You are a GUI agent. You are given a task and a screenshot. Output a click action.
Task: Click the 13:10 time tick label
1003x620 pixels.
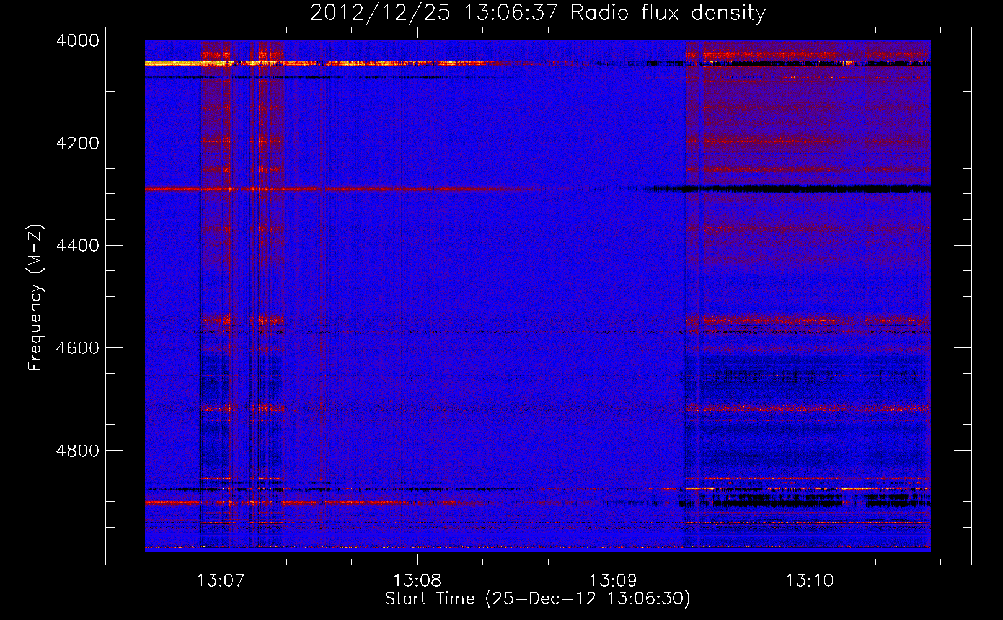pyautogui.click(x=810, y=581)
